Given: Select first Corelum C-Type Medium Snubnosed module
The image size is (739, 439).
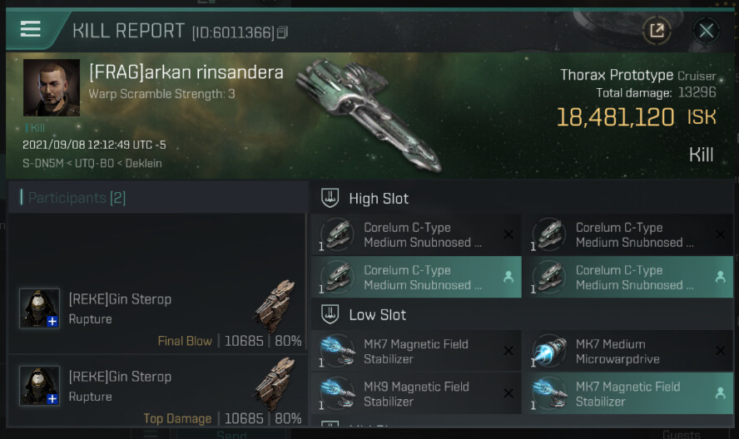Looking at the screenshot, I should pos(417,234).
